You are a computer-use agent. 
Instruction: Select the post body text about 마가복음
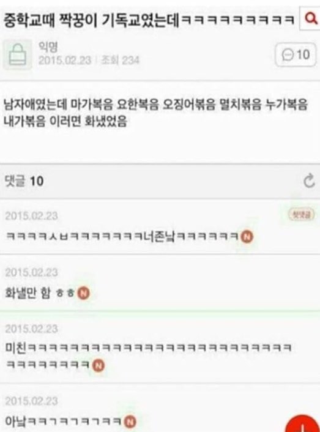(155, 113)
